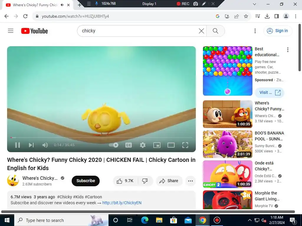Install app via address bar icon
This screenshot has width=302, height=226.
click(x=227, y=16)
